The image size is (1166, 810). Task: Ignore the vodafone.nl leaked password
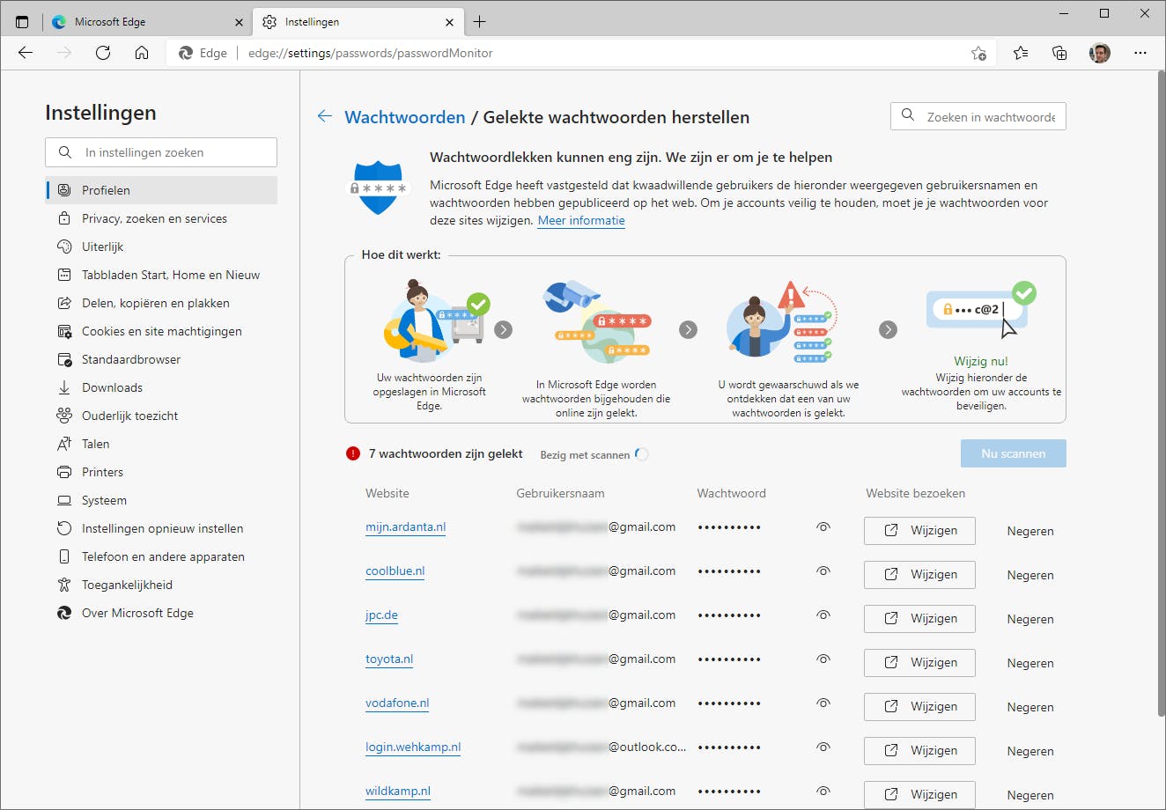(x=1030, y=707)
